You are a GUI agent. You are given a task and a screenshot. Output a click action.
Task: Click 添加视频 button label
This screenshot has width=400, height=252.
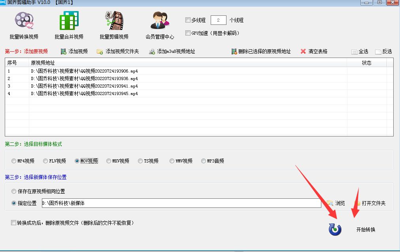click(78, 51)
